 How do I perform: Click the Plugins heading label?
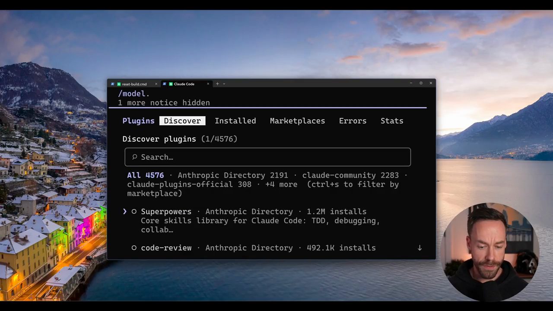pyautogui.click(x=138, y=121)
